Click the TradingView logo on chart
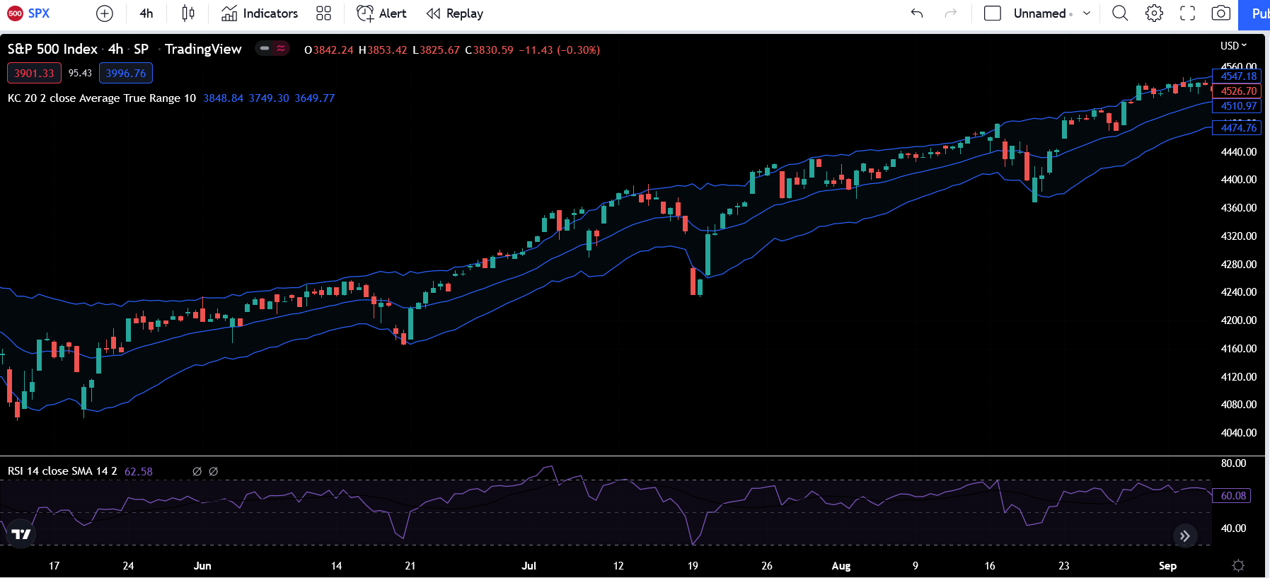1270x578 pixels. tap(21, 534)
